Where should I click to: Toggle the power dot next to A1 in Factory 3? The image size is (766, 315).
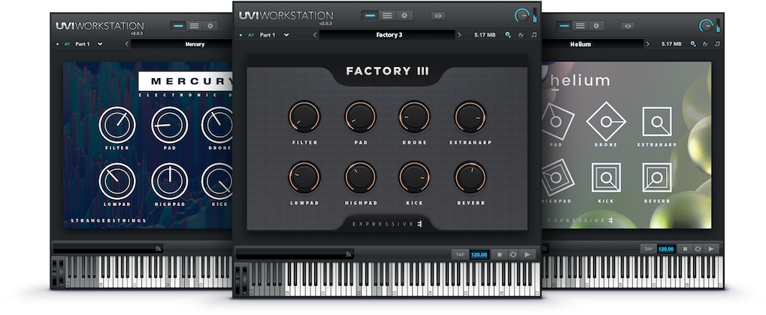(240, 35)
